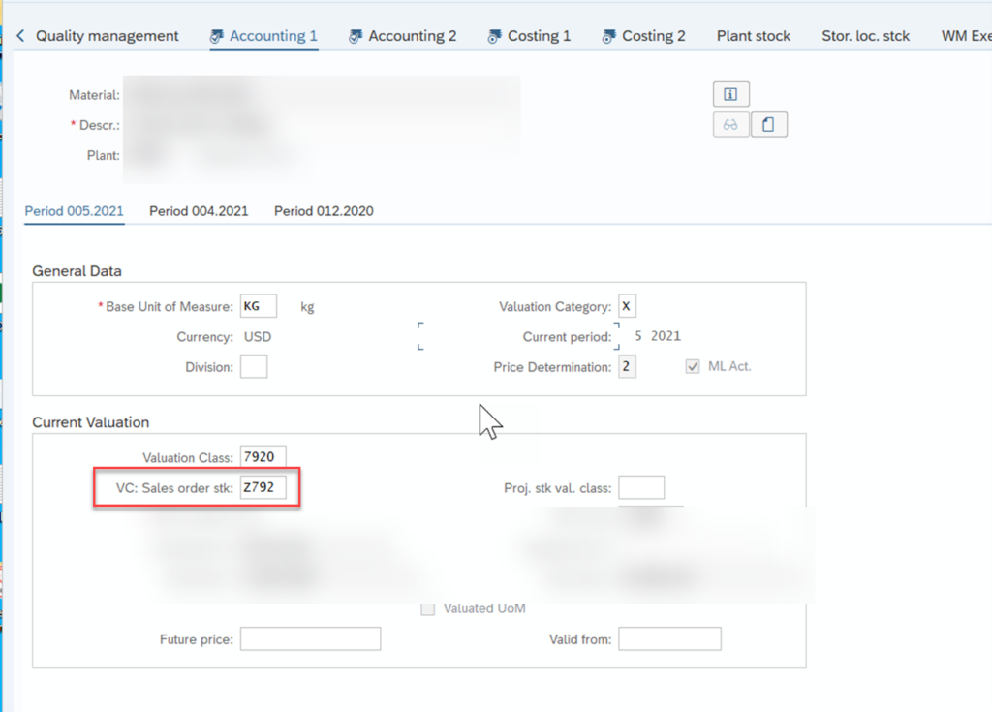Viewport: 992px width, 712px height.
Task: Click the Costing 2 tab icon
Action: (608, 37)
